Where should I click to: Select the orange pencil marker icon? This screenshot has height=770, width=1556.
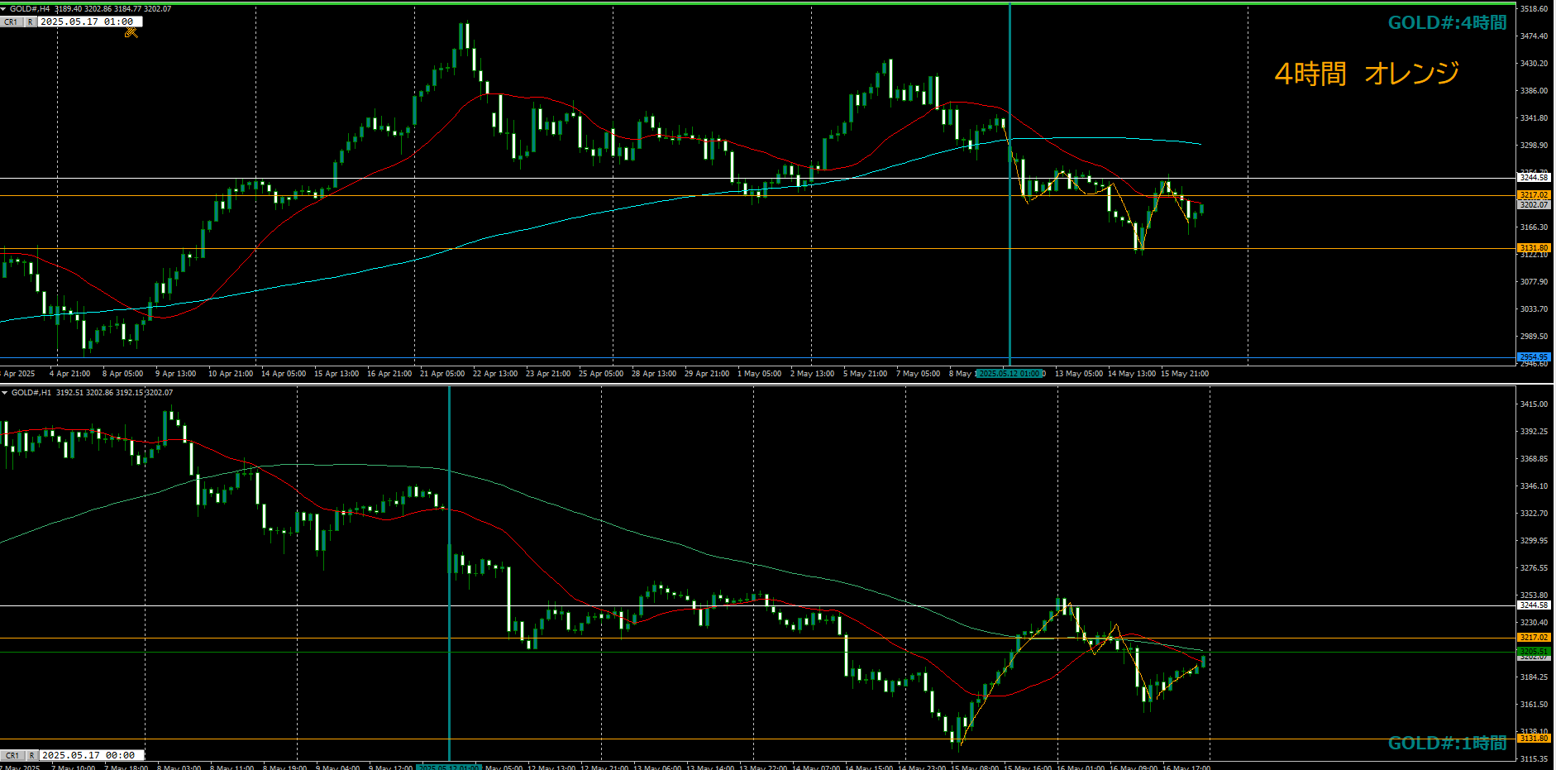(131, 33)
